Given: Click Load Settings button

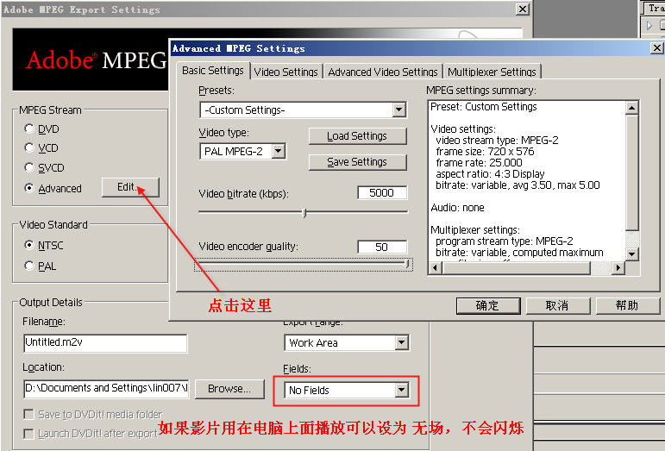Looking at the screenshot, I should click(357, 136).
